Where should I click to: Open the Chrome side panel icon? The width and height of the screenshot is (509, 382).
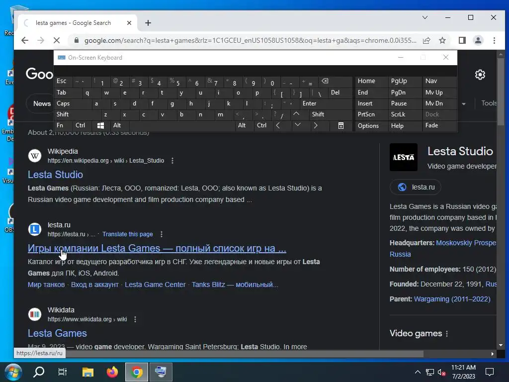point(462,40)
